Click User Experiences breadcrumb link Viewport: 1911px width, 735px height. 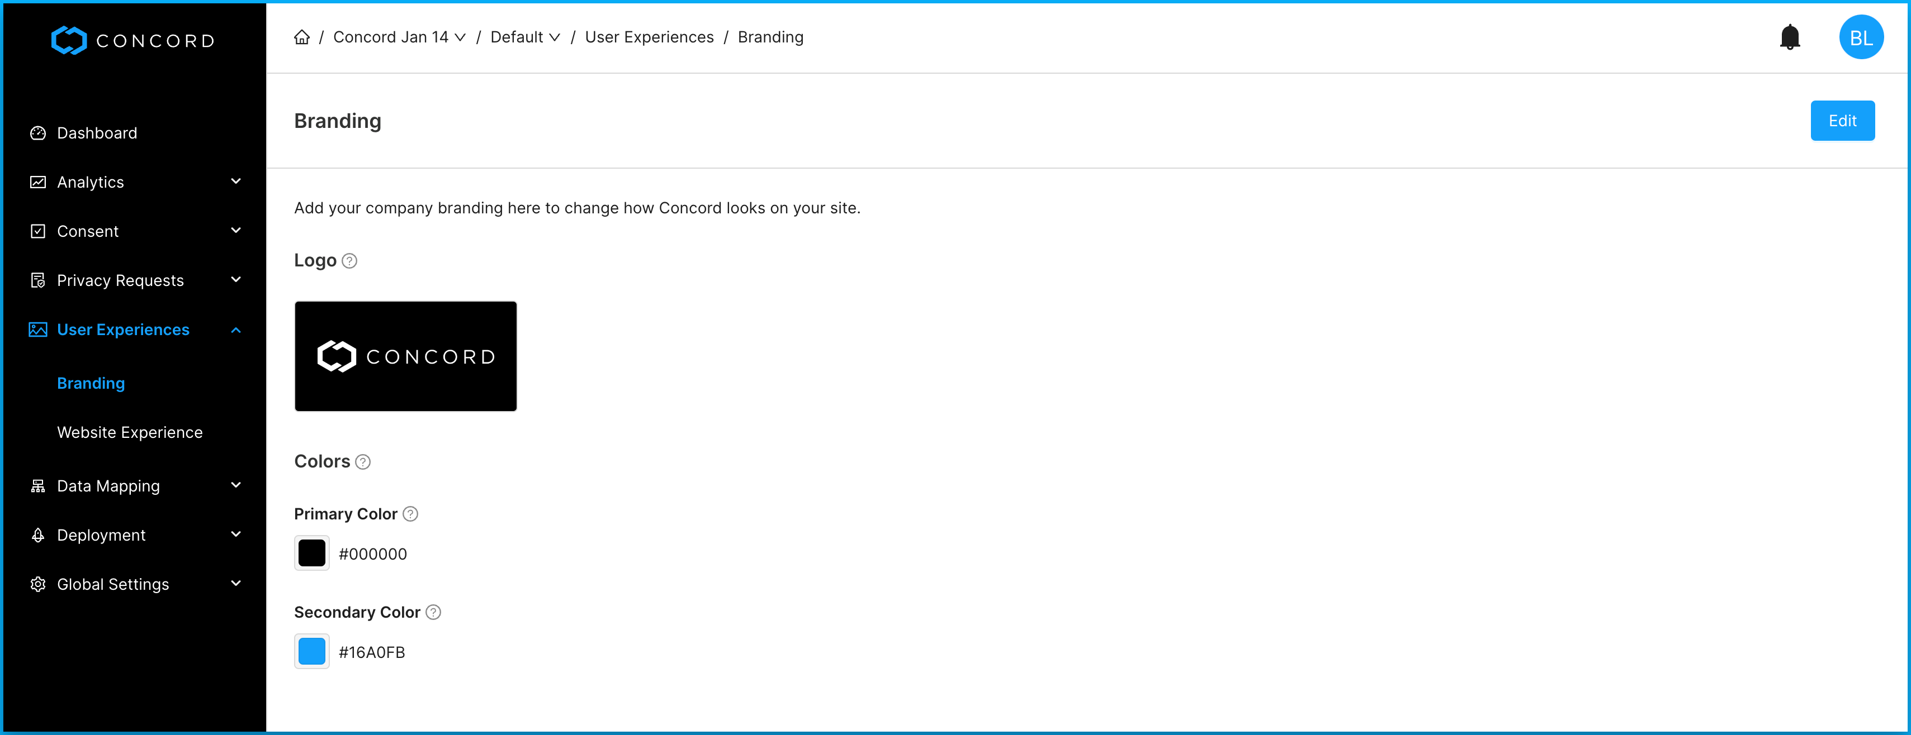(649, 37)
